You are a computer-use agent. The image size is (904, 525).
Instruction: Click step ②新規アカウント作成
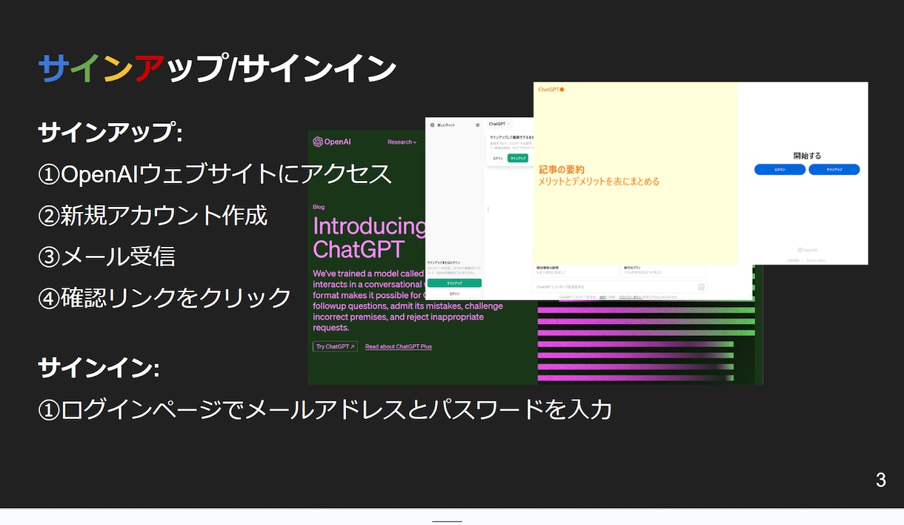click(x=153, y=215)
